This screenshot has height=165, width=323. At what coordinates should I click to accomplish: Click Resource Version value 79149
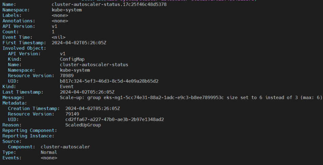pyautogui.click(x=73, y=114)
